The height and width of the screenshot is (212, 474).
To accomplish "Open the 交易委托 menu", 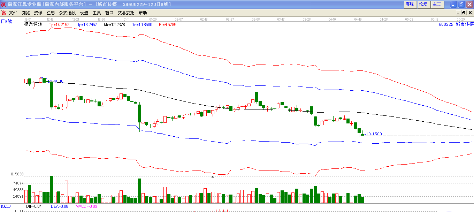I will [x=126, y=13].
